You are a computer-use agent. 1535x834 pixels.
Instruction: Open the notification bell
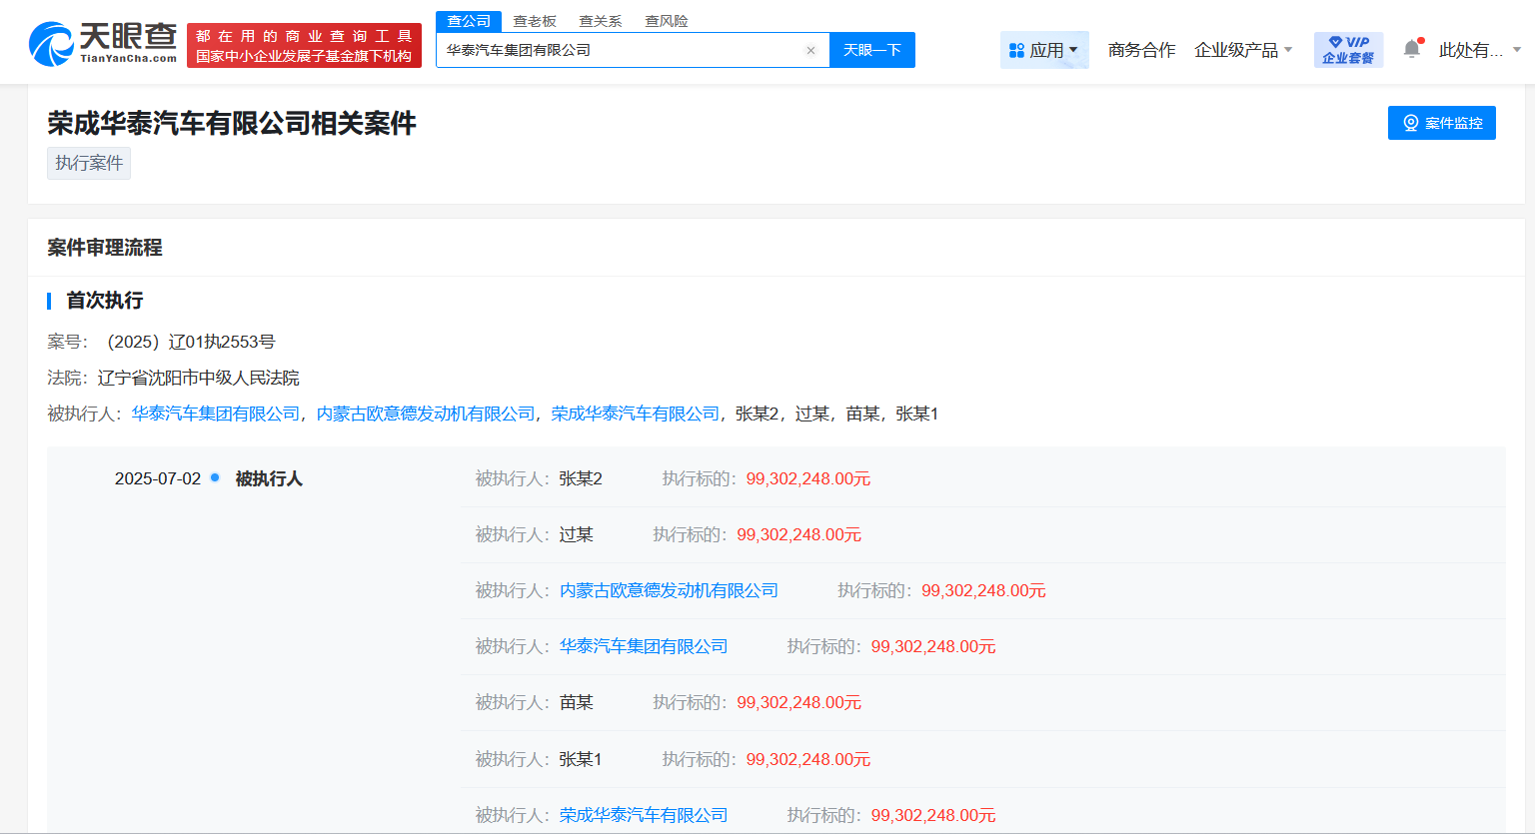coord(1411,49)
